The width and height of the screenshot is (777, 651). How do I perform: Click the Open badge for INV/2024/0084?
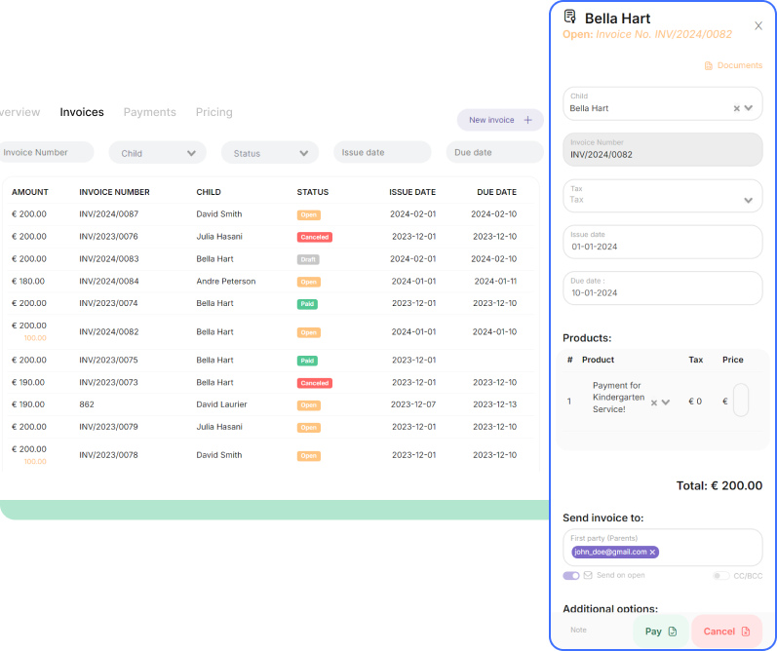click(309, 282)
